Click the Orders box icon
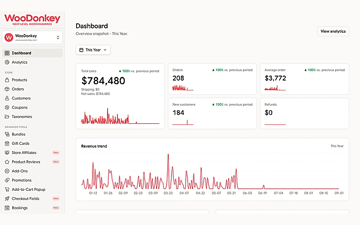This screenshot has width=360, height=225. [x=7, y=89]
